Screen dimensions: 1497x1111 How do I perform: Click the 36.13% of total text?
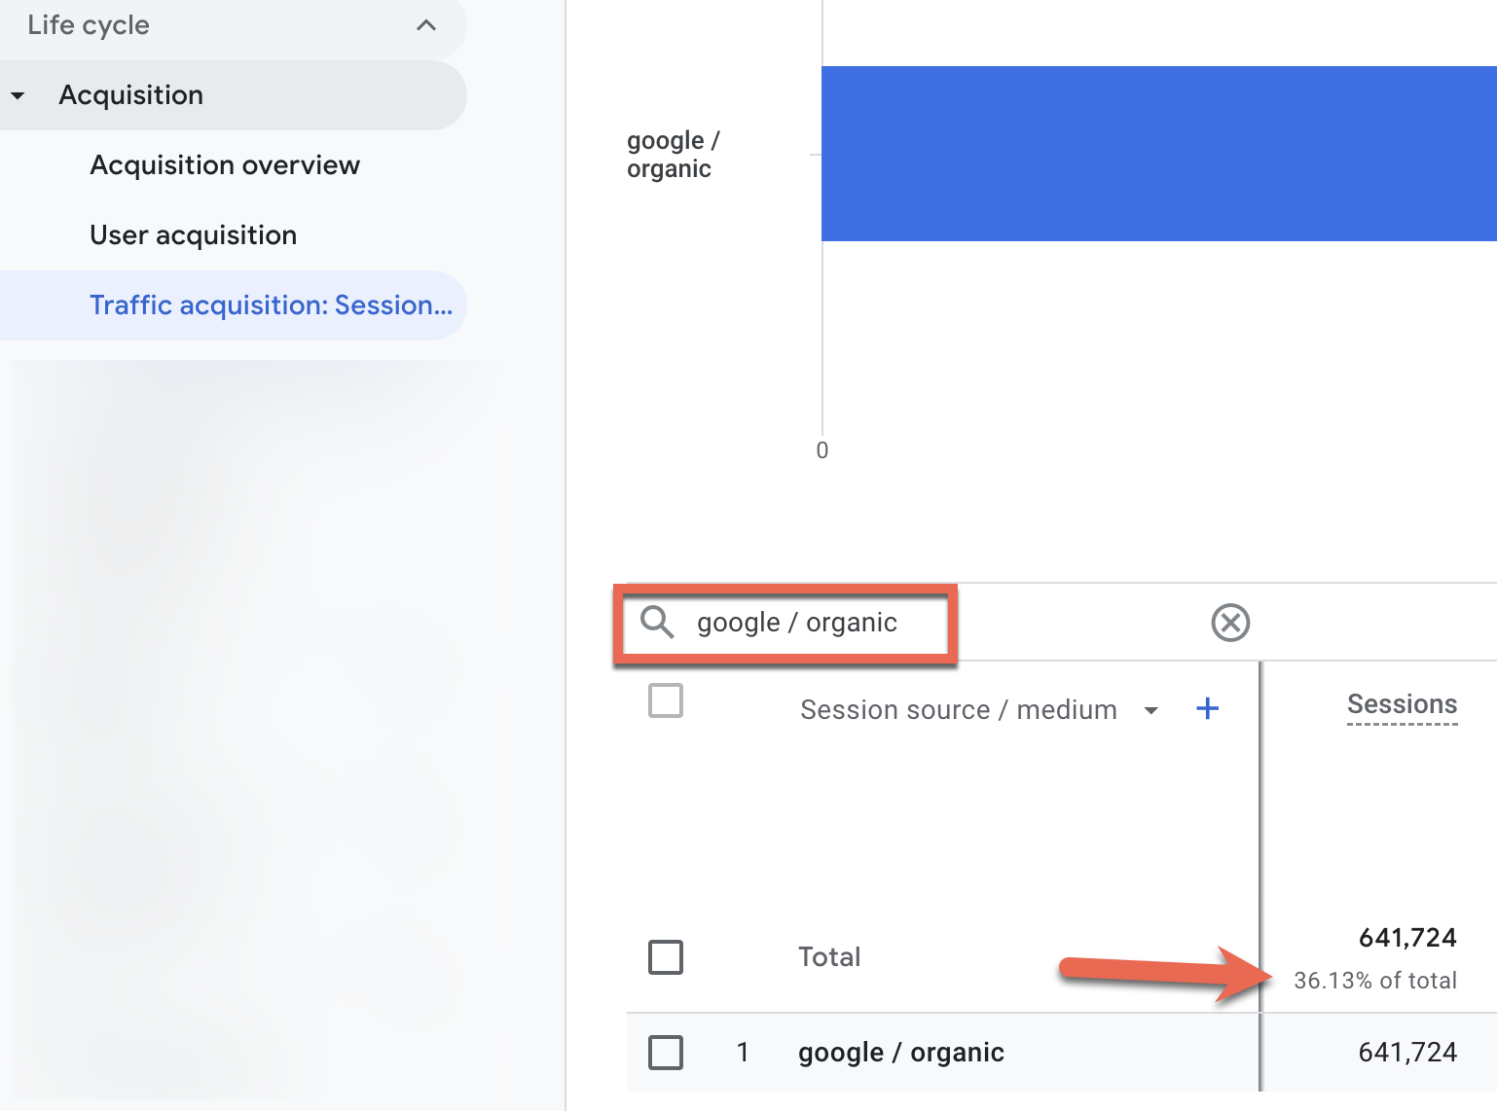pyautogui.click(x=1375, y=981)
